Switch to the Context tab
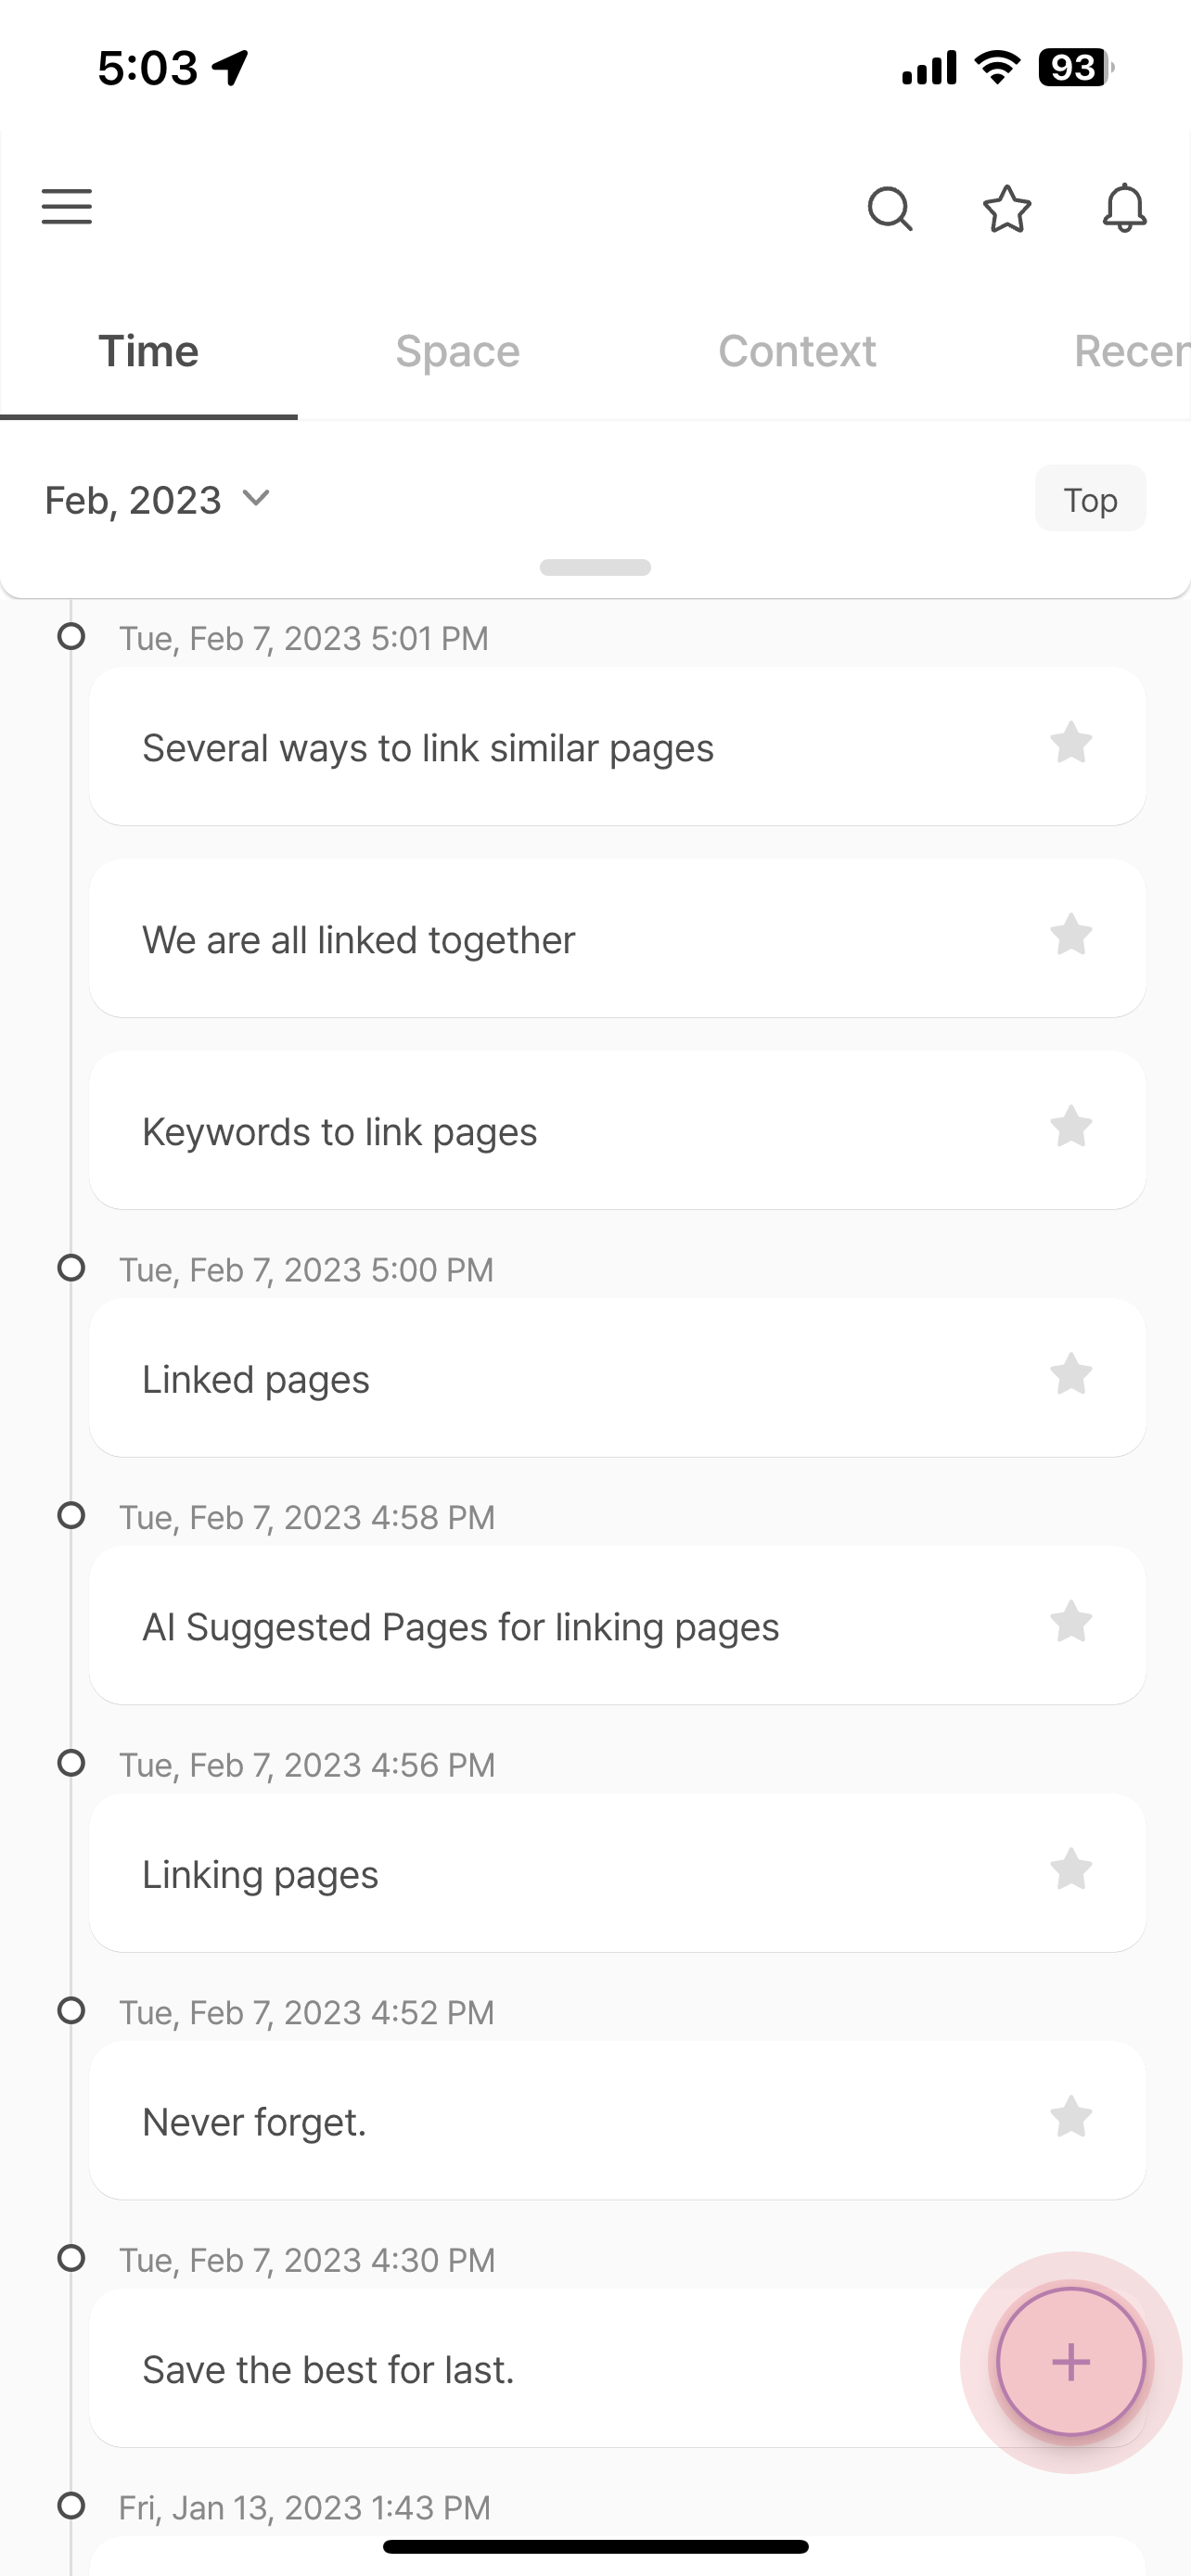 797,351
